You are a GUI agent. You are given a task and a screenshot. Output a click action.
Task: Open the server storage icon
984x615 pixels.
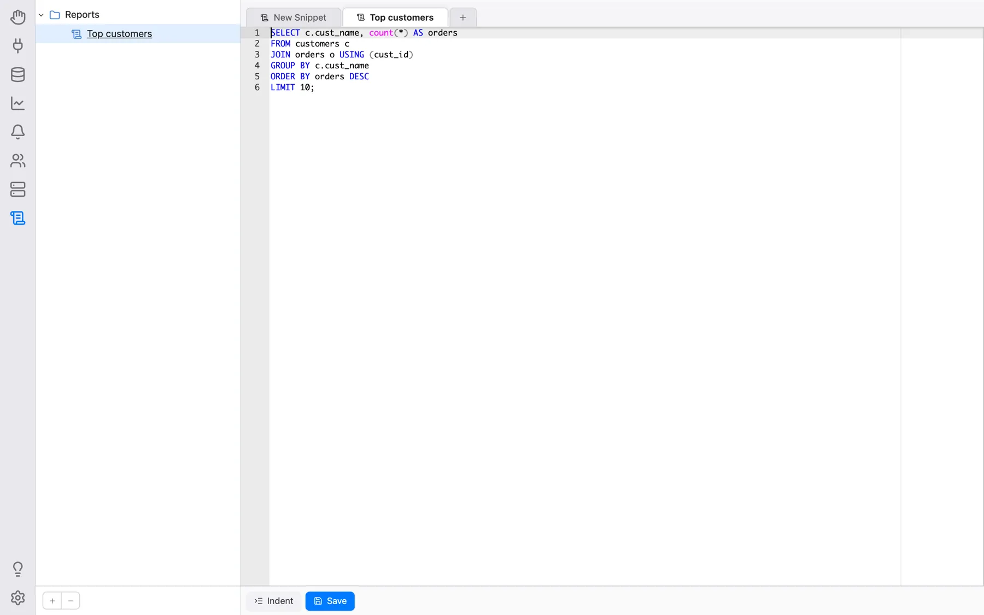17,189
